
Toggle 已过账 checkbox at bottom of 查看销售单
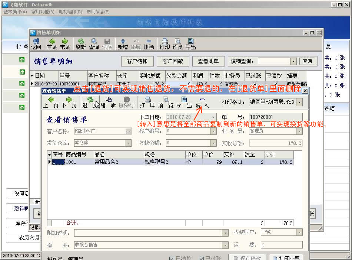201,258
